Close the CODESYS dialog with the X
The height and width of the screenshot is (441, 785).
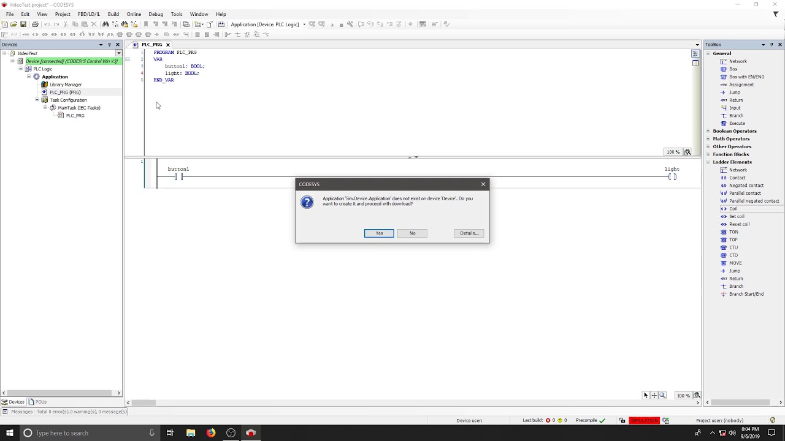(483, 184)
